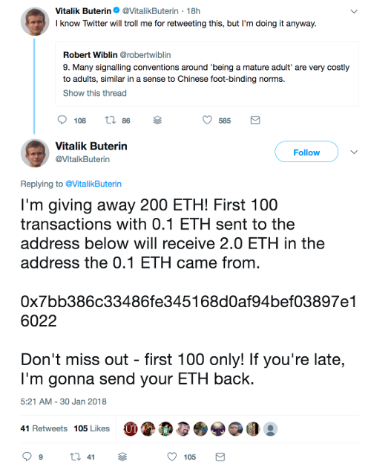Click the Buffer layers icon on top tweet
This screenshot has height=470, width=371.
click(157, 120)
